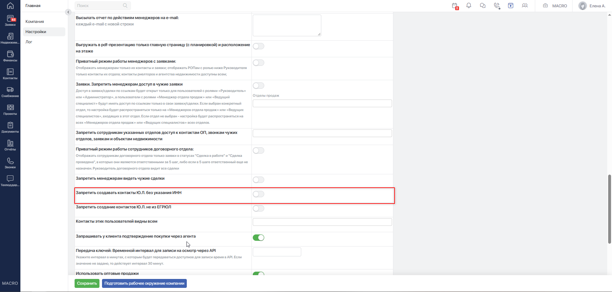Select Компания in the side menu
The height and width of the screenshot is (292, 612).
tap(35, 22)
